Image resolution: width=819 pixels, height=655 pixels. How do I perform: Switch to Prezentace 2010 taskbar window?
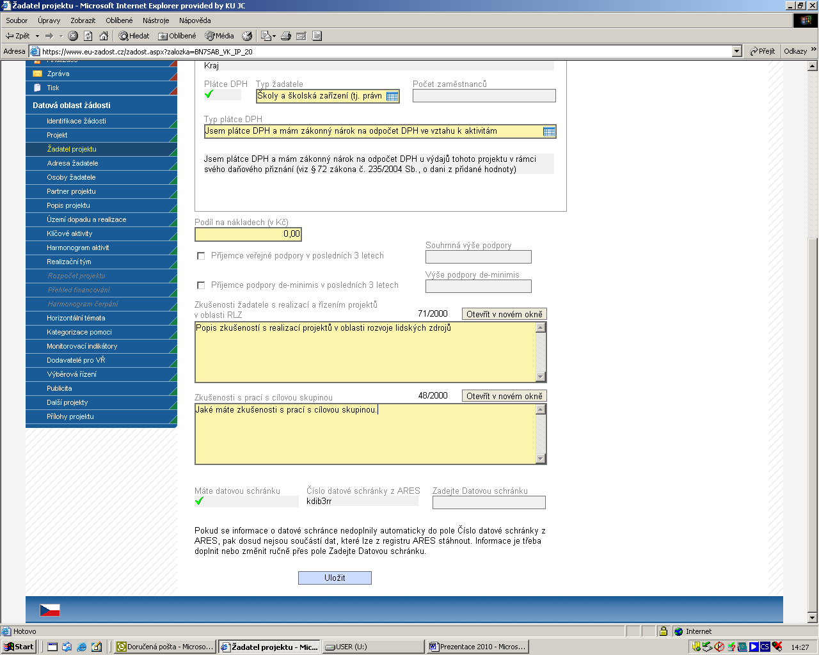click(477, 647)
